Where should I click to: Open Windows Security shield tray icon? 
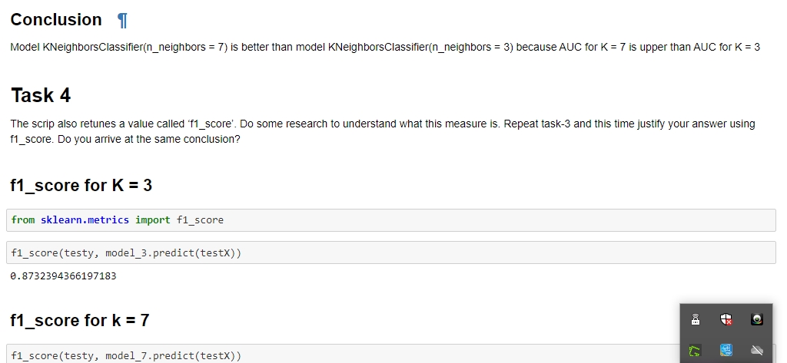726,319
